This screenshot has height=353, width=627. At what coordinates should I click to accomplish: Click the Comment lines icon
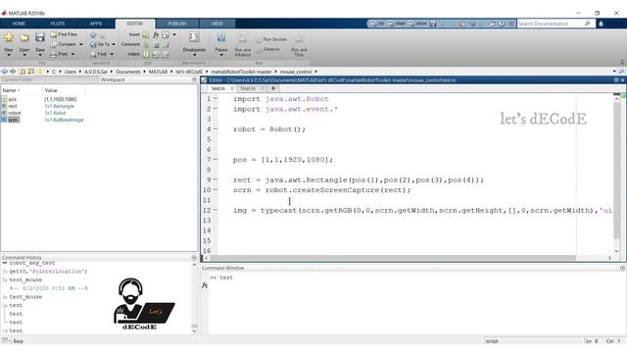(x=146, y=44)
